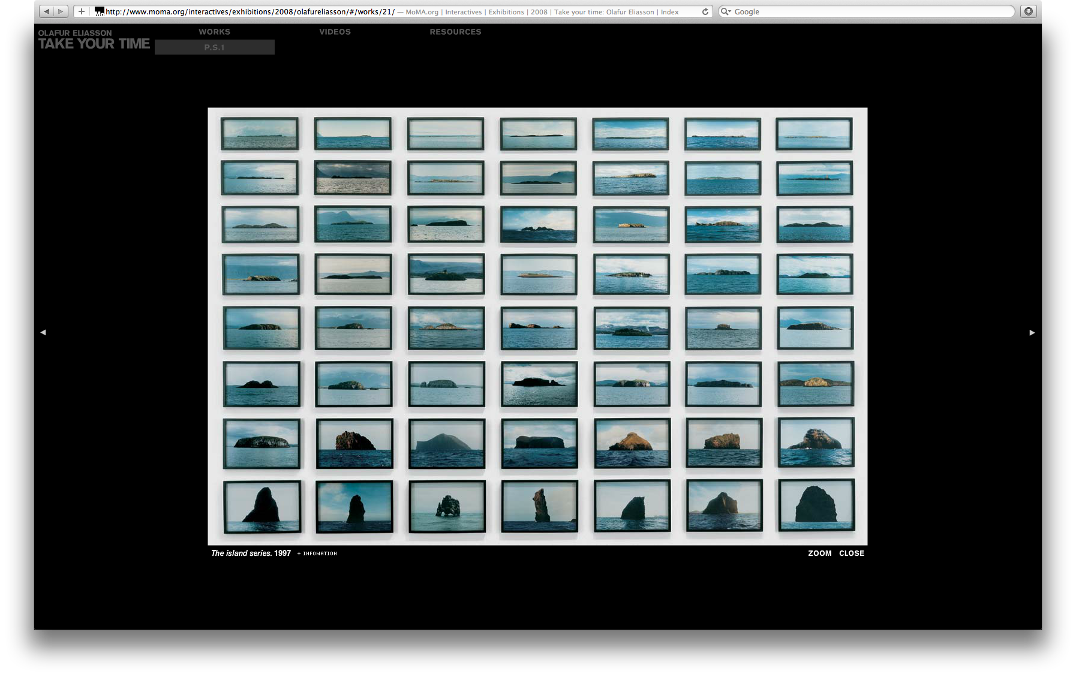Viewport: 1076px width, 677px height.
Task: Reload the page with the refresh icon
Action: (x=705, y=11)
